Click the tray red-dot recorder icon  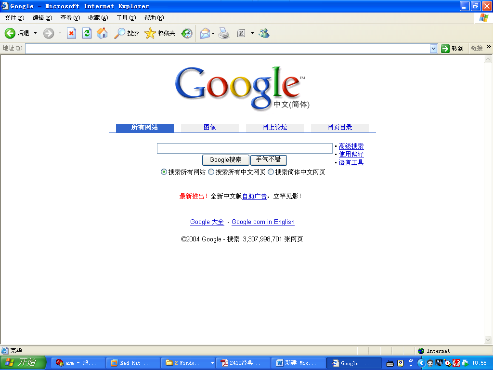coord(447,363)
